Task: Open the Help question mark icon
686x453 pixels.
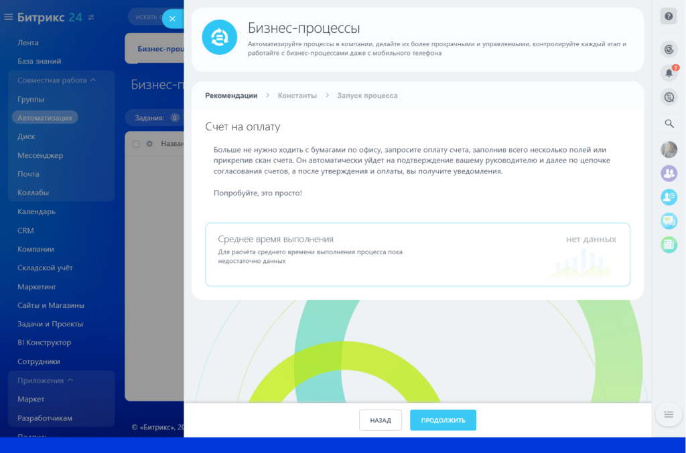Action: tap(669, 15)
